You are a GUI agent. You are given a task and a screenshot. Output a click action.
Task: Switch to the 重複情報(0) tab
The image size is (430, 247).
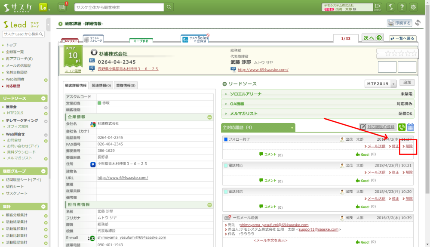pos(126,85)
